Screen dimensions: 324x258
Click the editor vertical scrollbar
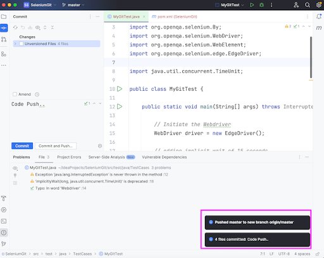(x=311, y=57)
